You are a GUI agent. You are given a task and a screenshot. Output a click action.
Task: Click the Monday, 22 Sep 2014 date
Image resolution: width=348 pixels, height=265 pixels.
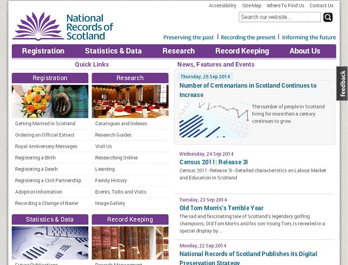tap(203, 246)
